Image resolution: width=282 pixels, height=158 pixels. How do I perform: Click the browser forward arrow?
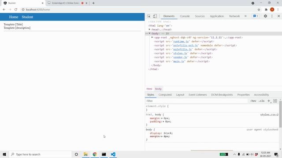pos(10,10)
